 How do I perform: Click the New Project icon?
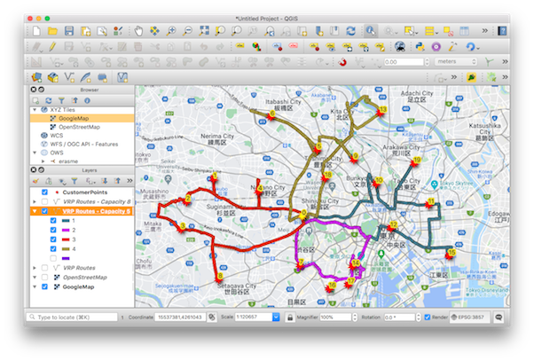pyautogui.click(x=36, y=31)
